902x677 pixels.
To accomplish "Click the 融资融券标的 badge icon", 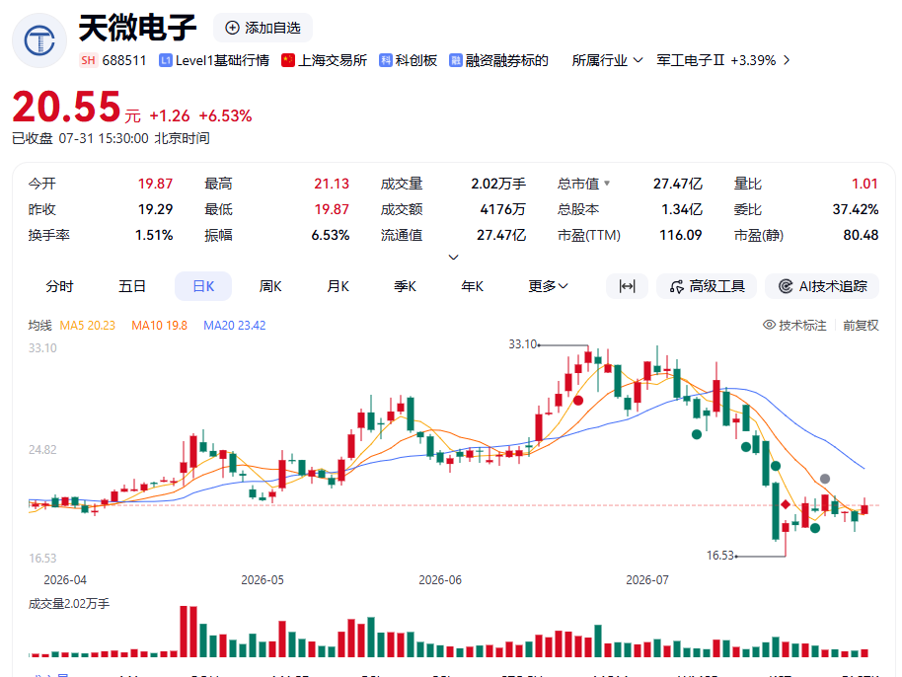I will (x=456, y=60).
